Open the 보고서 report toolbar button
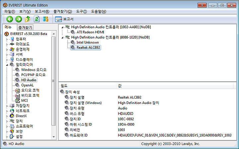The width and height of the screenshot is (239, 149). (x=64, y=19)
